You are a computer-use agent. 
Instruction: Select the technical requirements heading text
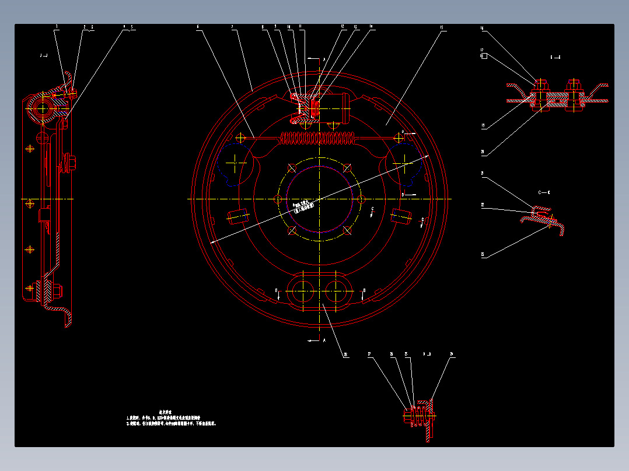[165, 412]
